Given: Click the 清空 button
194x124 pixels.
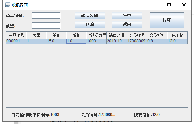Looking at the screenshot, I should coord(127,16).
